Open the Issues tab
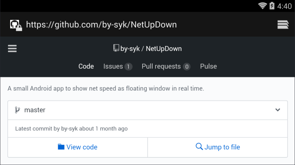The width and height of the screenshot is (295, 165). coord(118,66)
